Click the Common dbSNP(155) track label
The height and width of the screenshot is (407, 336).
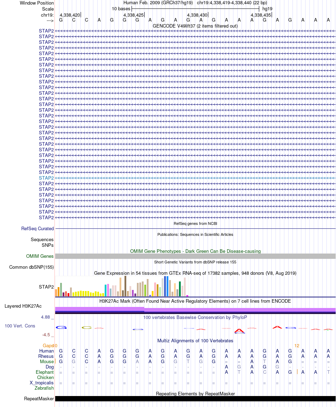[31, 267]
